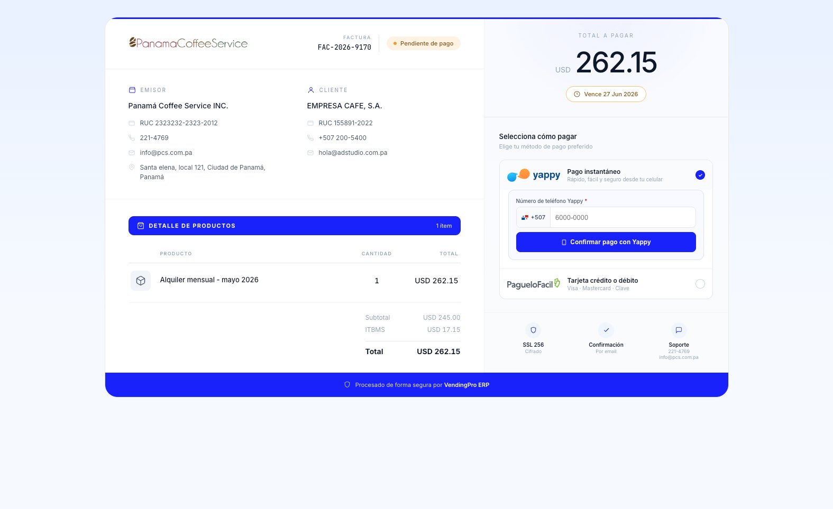833x509 pixels.
Task: Click the 1 item count label
Action: (444, 226)
